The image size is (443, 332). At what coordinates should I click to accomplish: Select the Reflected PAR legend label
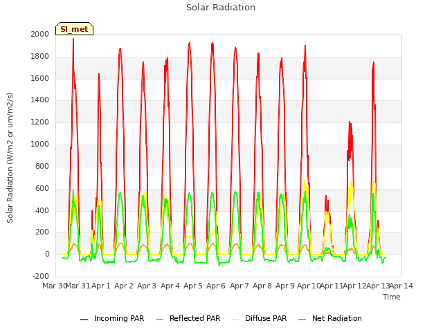(195, 318)
